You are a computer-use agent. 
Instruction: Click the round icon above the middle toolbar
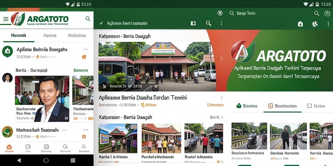[x=220, y=13]
